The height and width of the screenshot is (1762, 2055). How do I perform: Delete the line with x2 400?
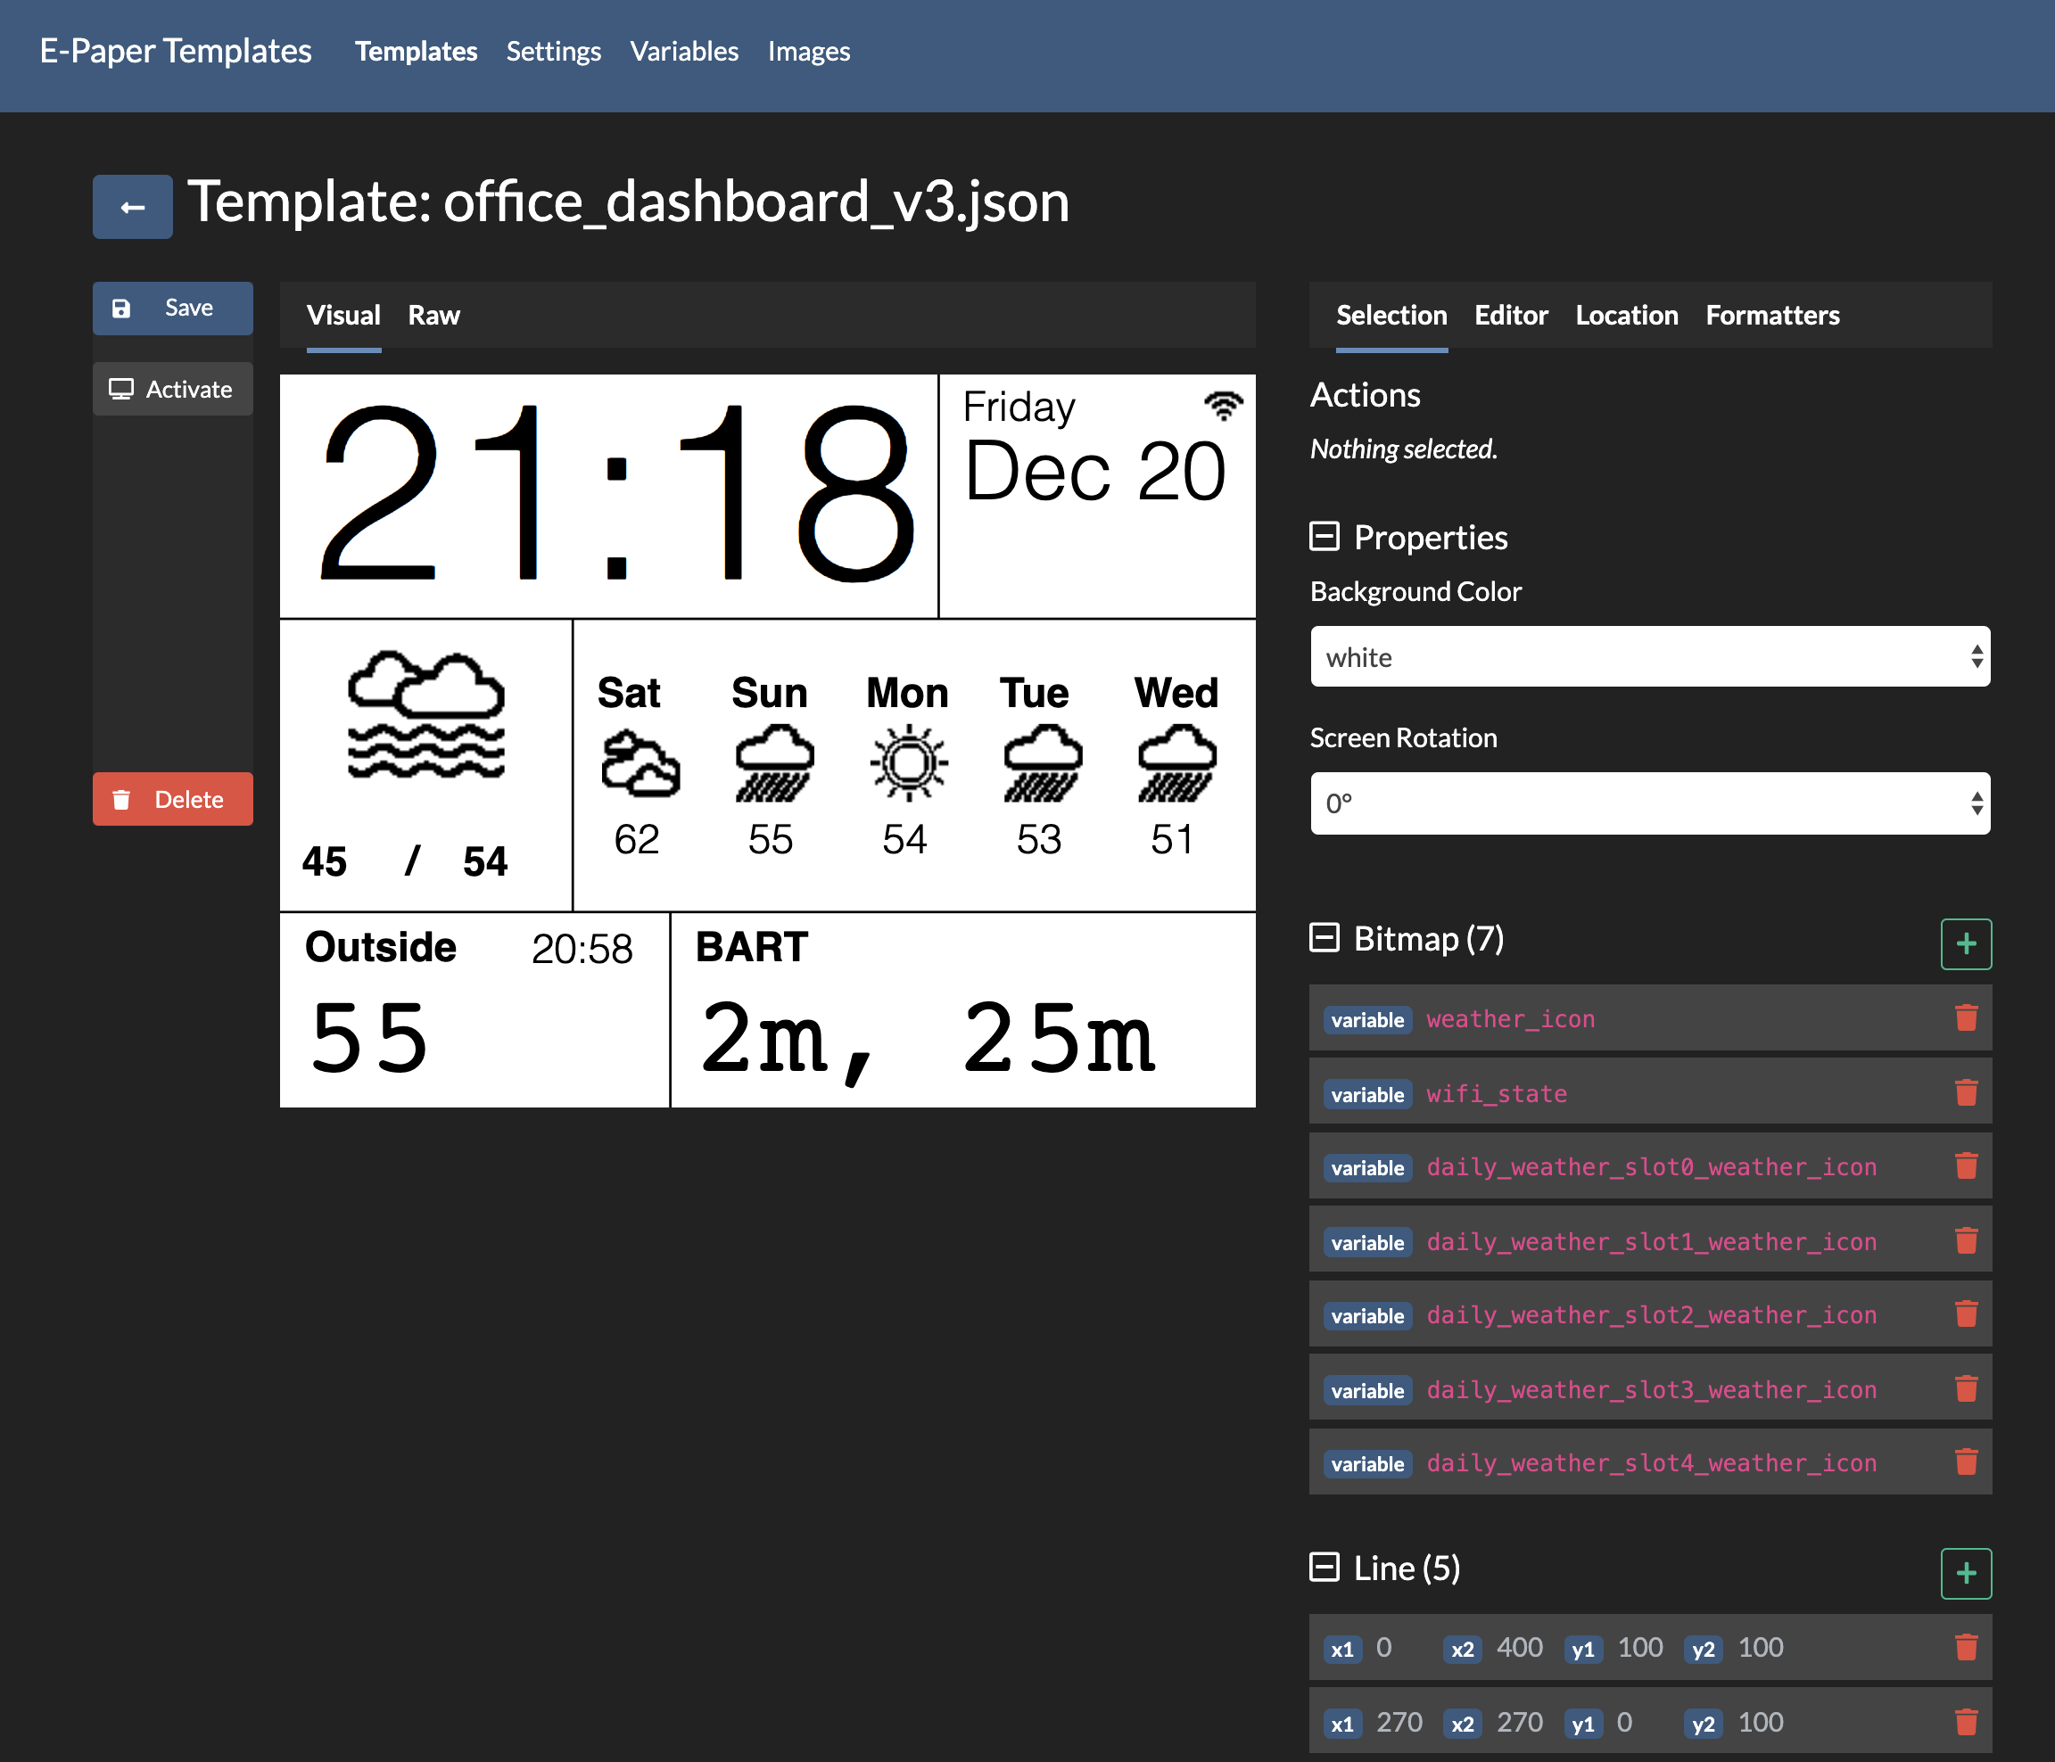(1965, 1647)
